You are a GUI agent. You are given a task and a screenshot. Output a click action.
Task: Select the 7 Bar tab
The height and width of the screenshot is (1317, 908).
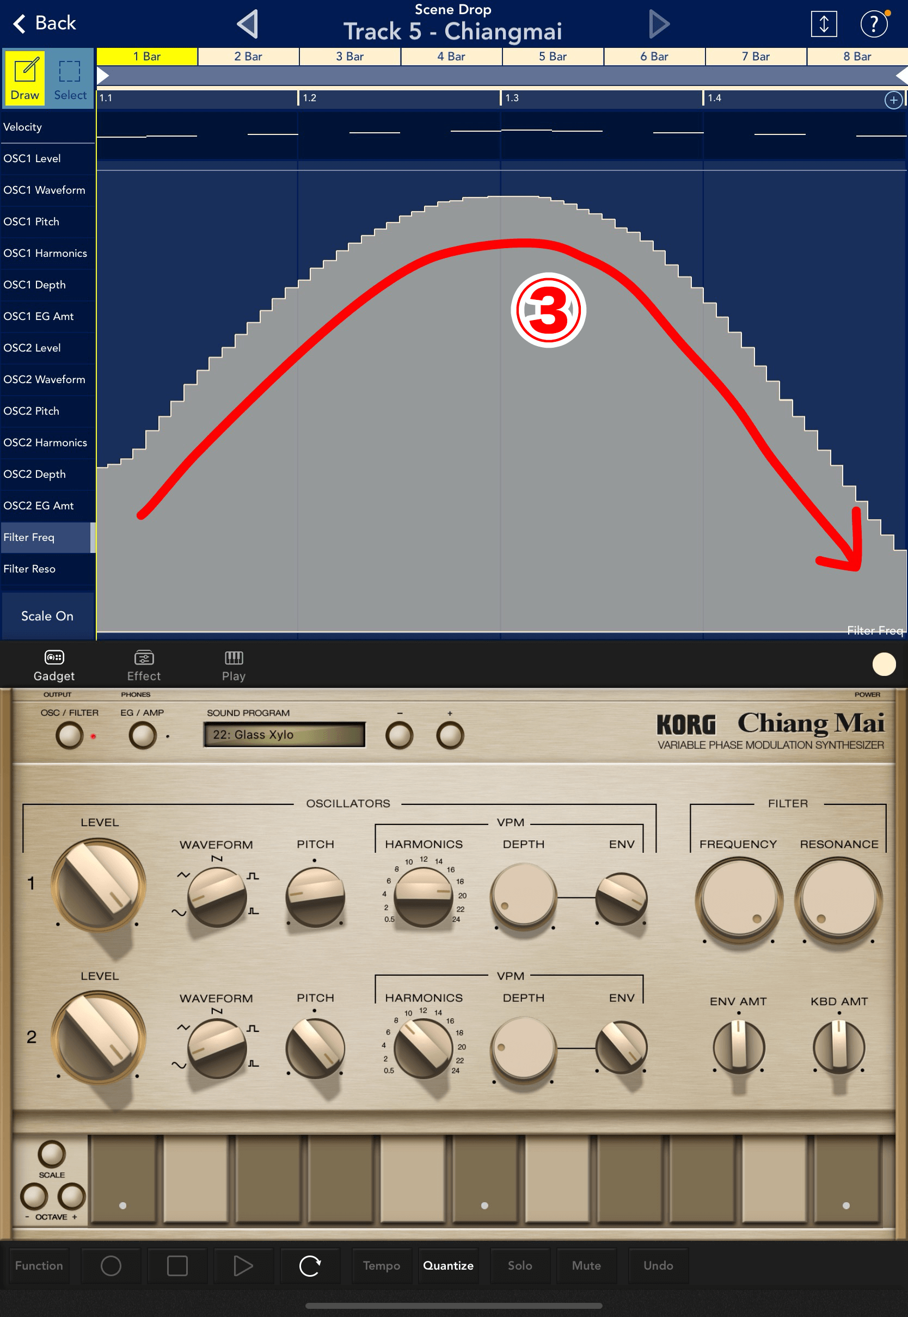click(756, 56)
